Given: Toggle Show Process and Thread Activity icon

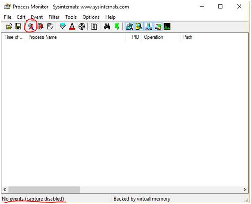Looking at the screenshot, I should click(158, 26).
